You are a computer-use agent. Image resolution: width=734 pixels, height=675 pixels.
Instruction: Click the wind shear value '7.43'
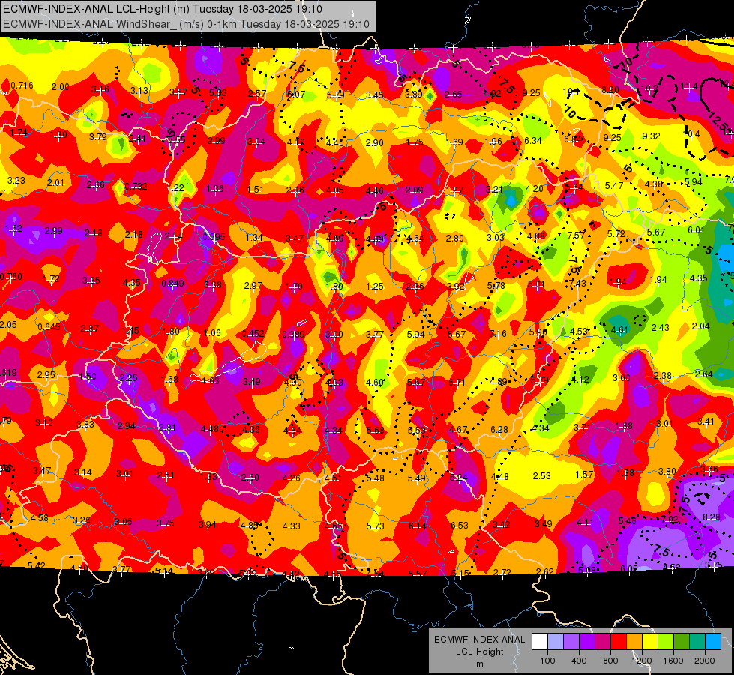[577, 283]
